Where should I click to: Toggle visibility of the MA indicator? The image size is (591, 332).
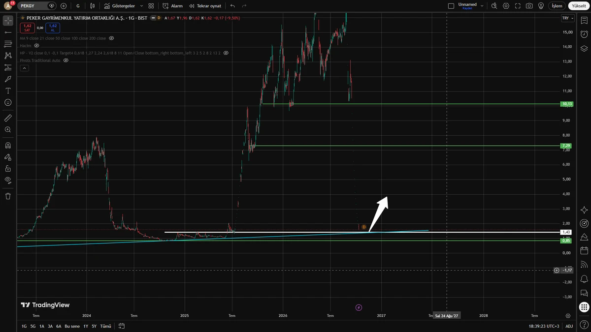pyautogui.click(x=111, y=38)
